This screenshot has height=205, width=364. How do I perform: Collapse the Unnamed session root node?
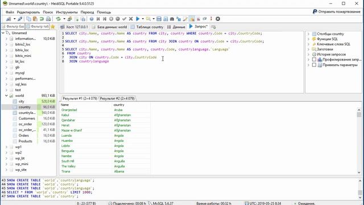pyautogui.click(x=3, y=33)
